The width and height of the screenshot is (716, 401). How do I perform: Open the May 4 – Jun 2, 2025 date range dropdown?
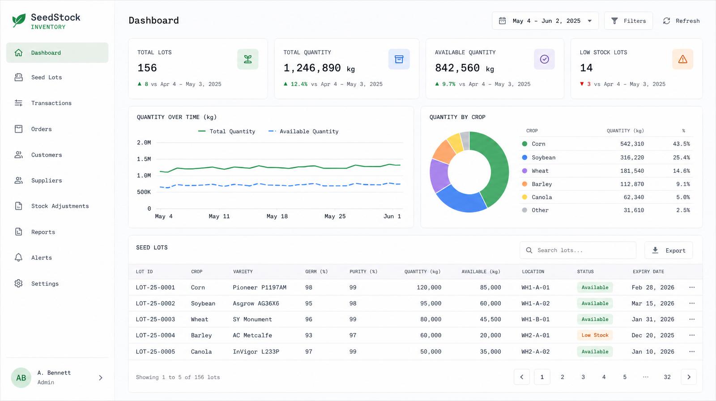coord(545,21)
